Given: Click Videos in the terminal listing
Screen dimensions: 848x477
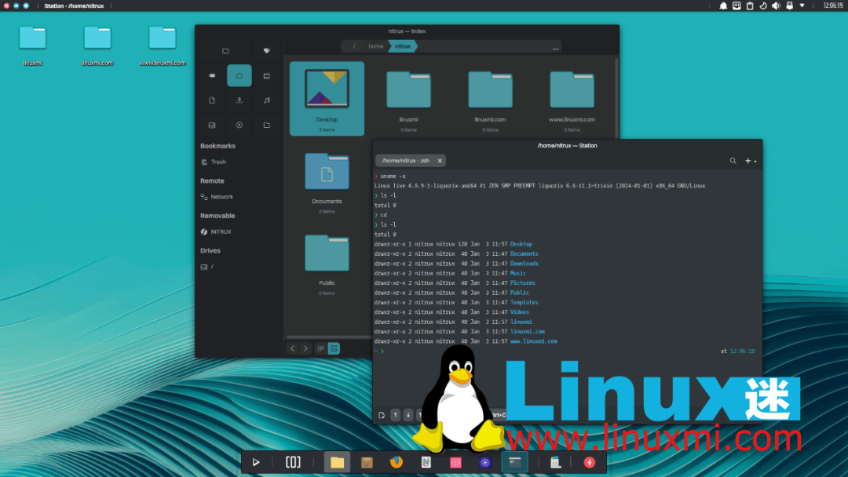Looking at the screenshot, I should (520, 312).
